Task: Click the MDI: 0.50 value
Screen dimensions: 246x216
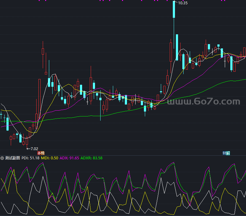Action: [50, 158]
